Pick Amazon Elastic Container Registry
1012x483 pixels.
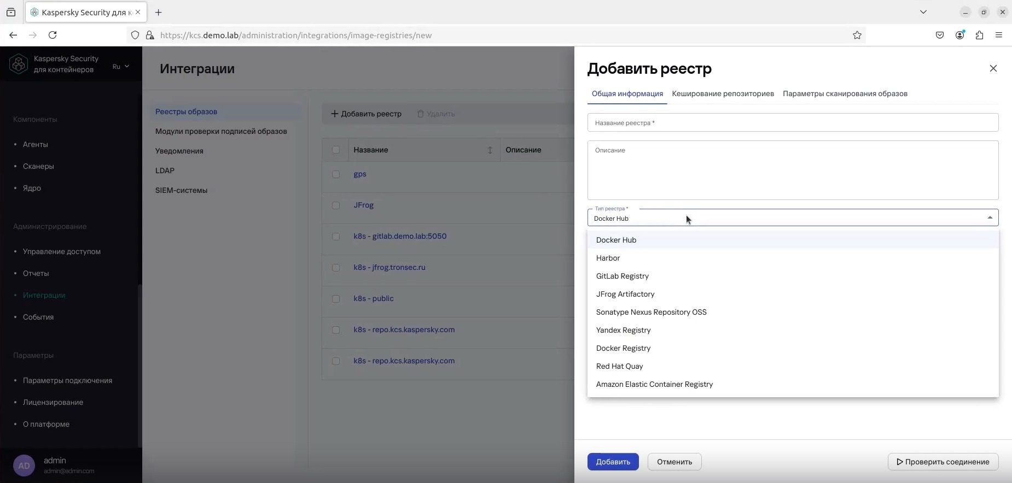[793, 384]
